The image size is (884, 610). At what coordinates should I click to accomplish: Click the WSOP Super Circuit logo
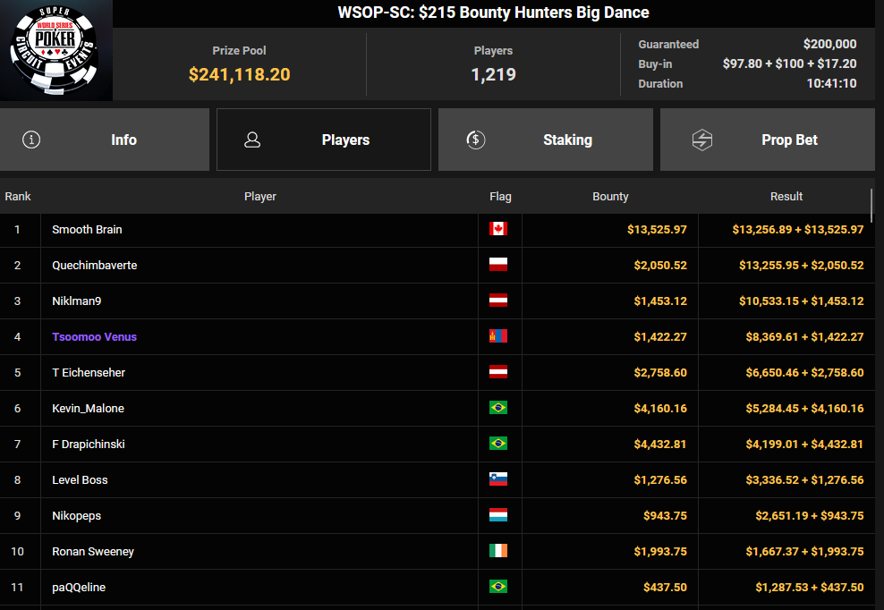pyautogui.click(x=56, y=50)
